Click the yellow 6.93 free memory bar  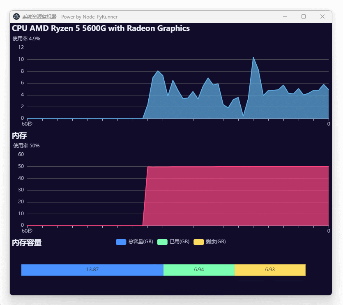click(270, 270)
